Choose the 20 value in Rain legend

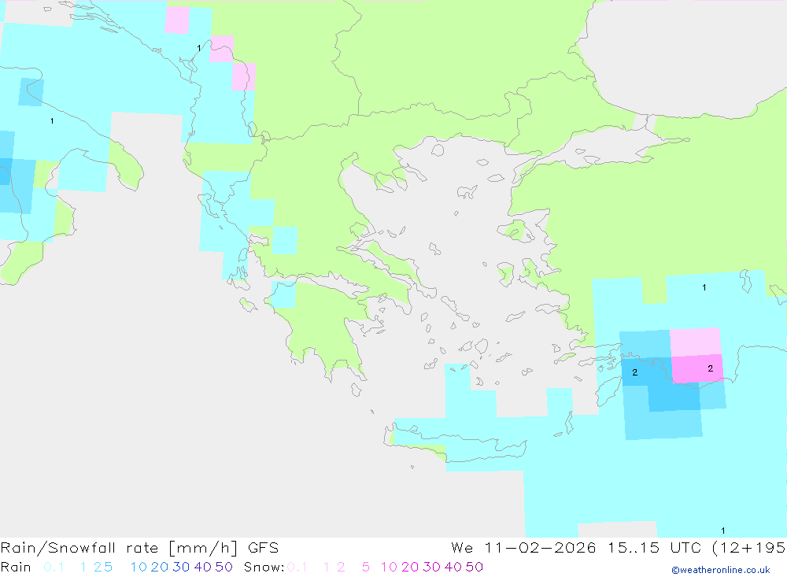click(160, 567)
